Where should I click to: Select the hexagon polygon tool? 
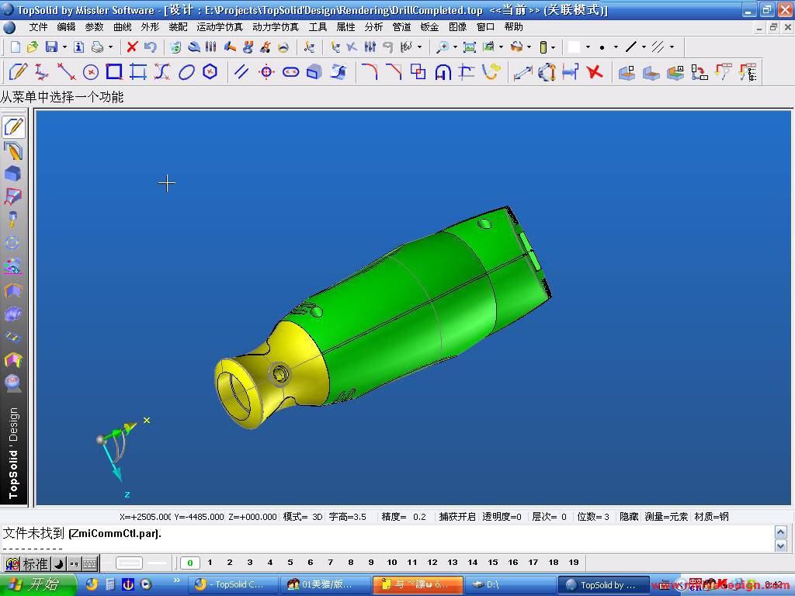pos(210,72)
